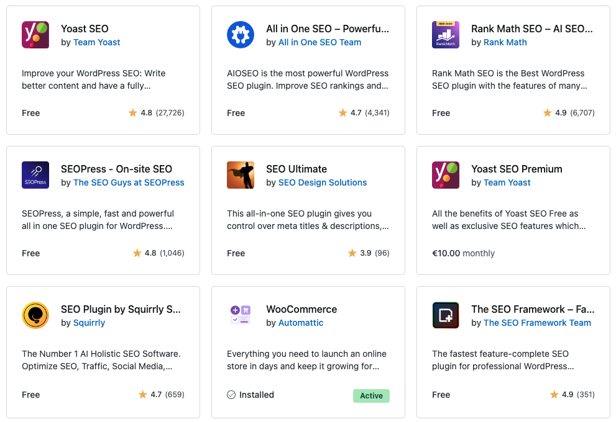Click the Squirrly SEO plugin icon
Viewport: 616px width, 422px height.
35,315
